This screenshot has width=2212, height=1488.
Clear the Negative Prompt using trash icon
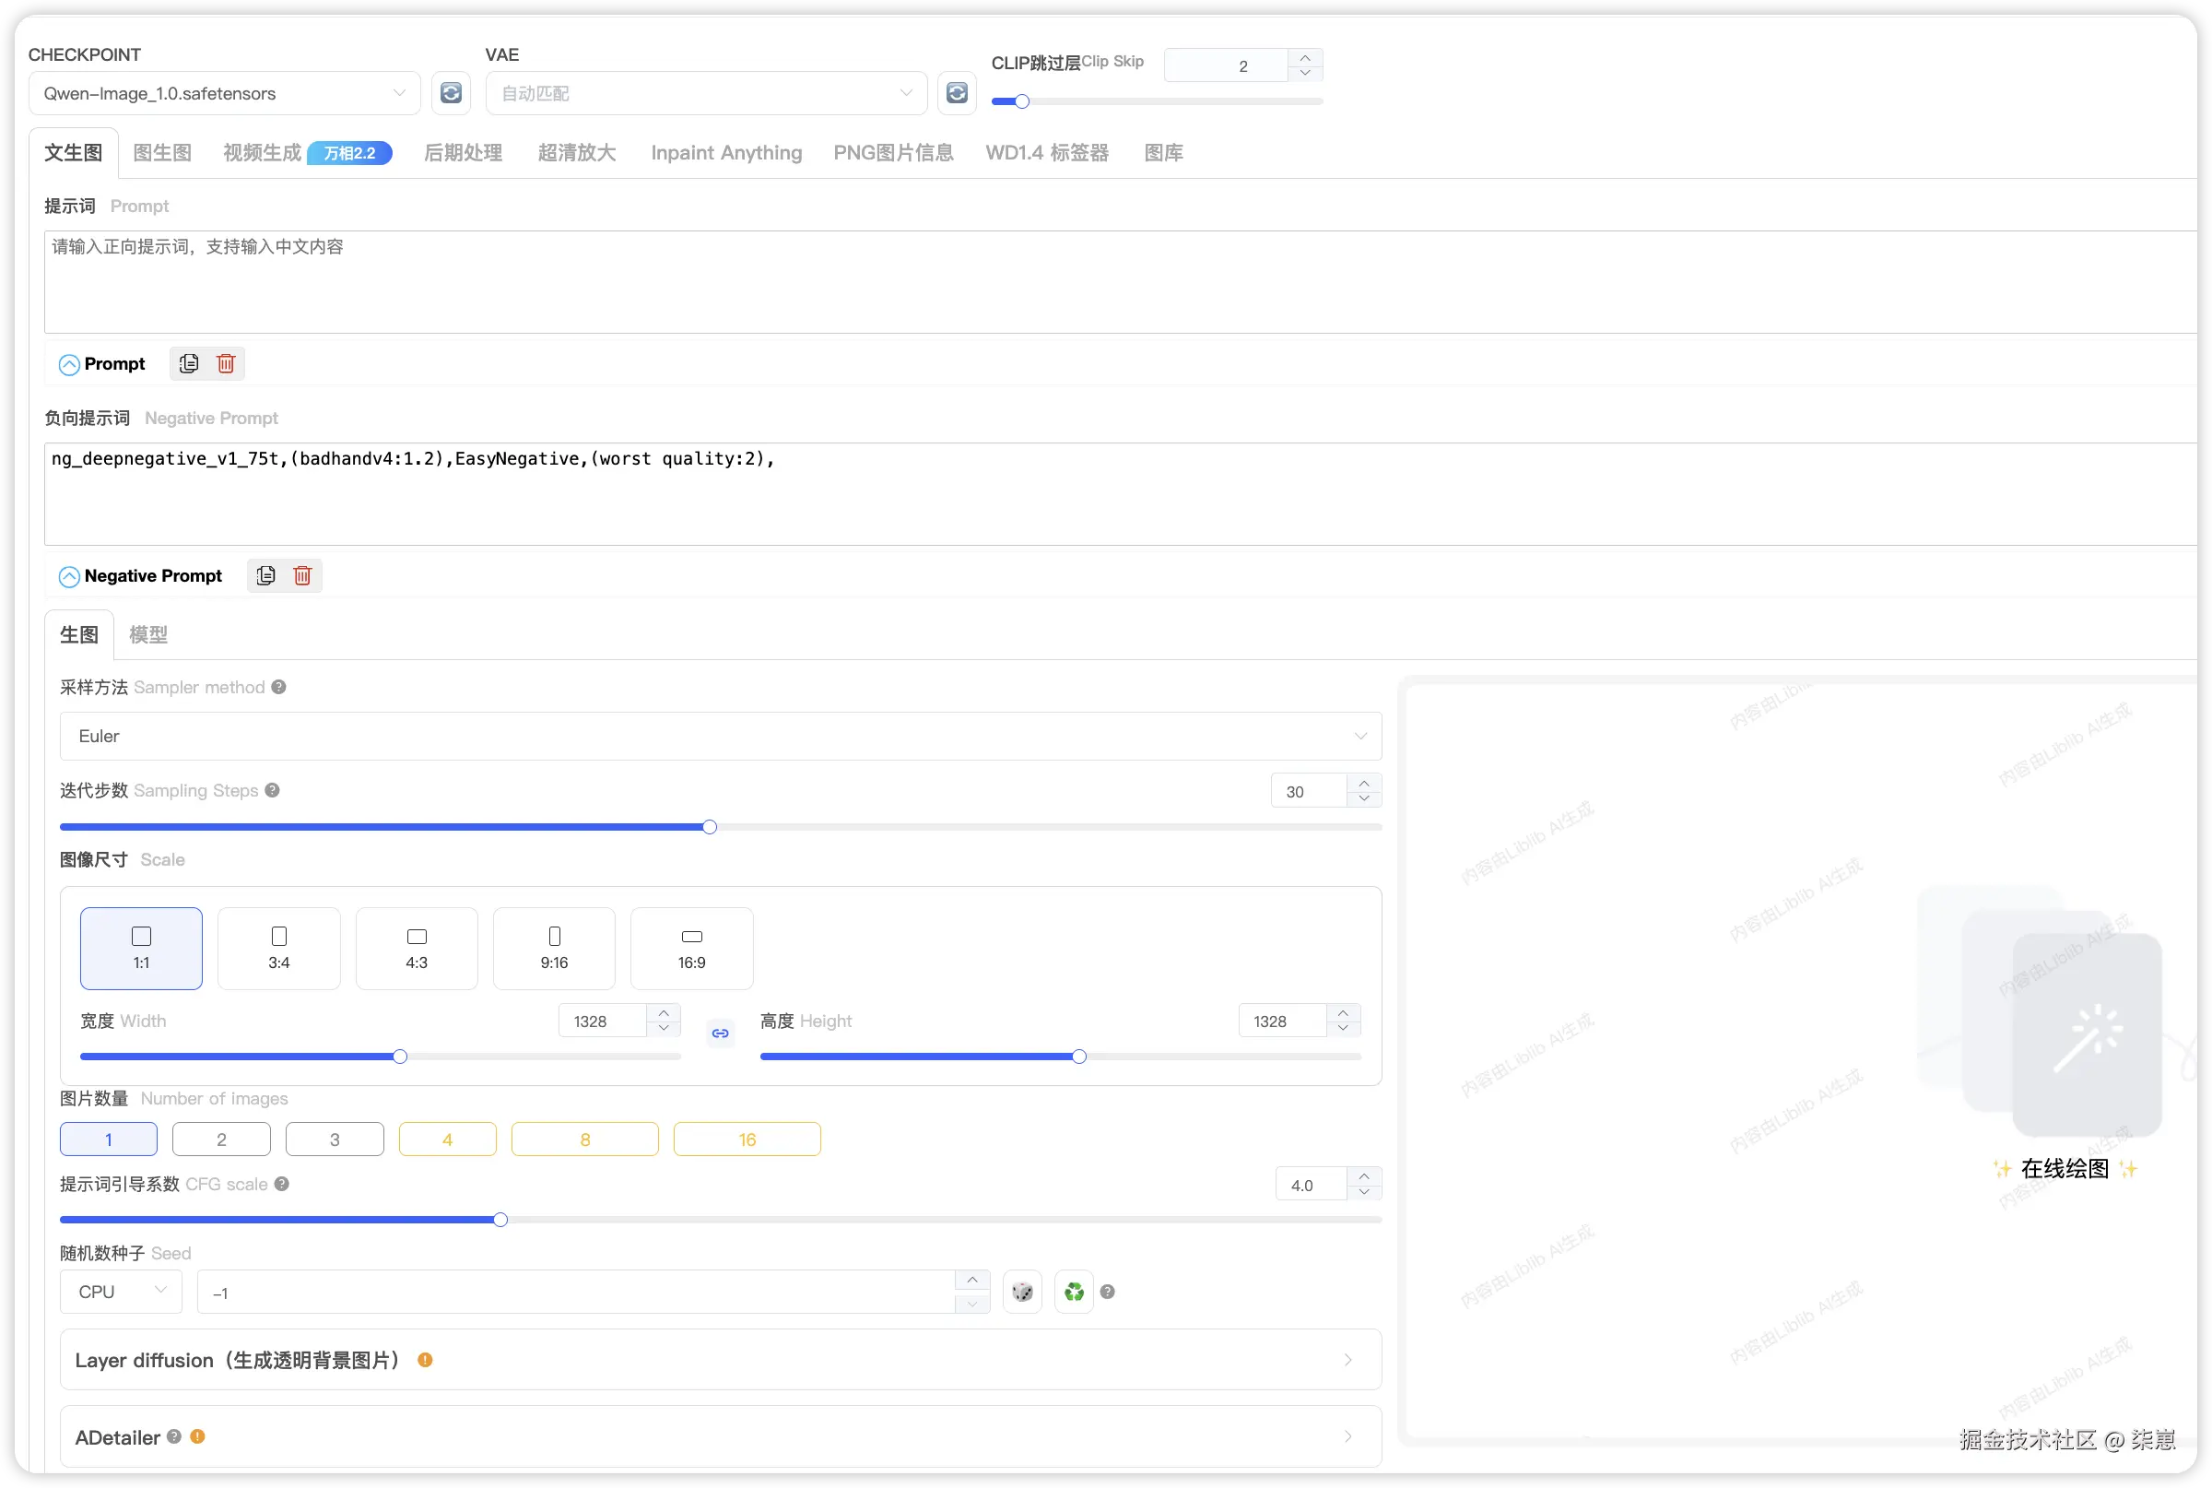click(302, 576)
